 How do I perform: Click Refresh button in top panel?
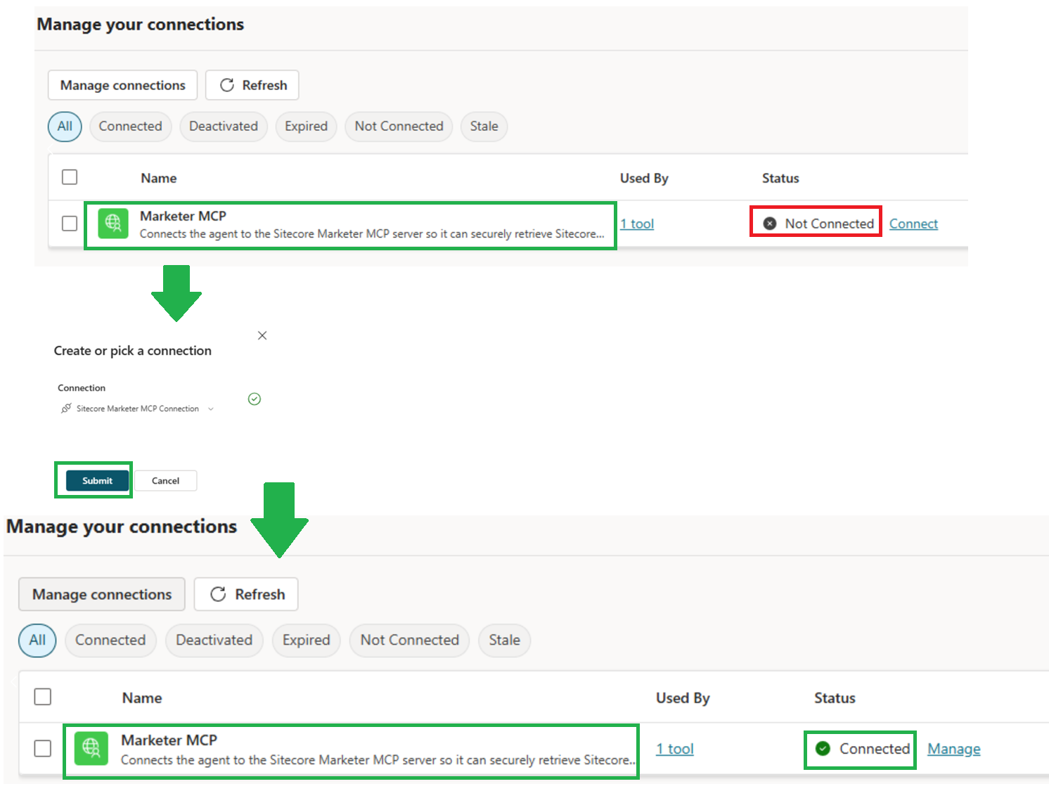pos(252,85)
